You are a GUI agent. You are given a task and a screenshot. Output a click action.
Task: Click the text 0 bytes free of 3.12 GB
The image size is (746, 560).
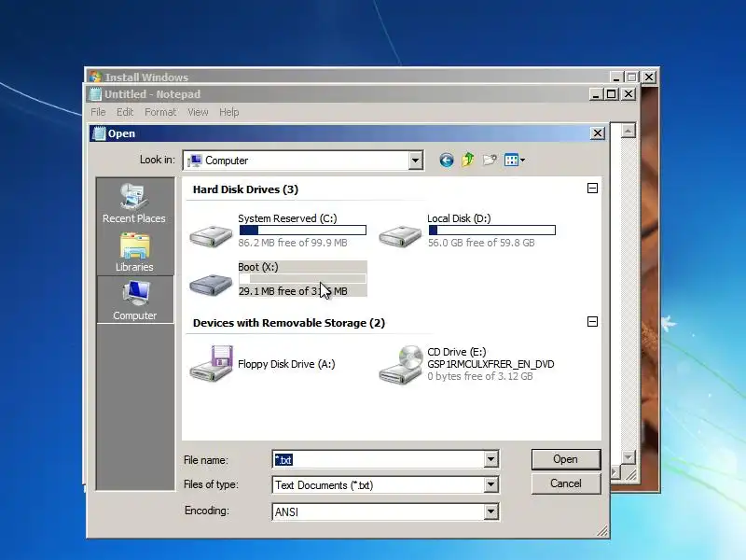479,376
